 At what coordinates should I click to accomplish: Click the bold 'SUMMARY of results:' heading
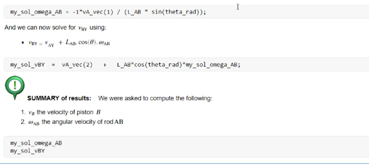59,98
